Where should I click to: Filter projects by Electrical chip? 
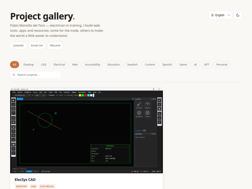[59, 64]
